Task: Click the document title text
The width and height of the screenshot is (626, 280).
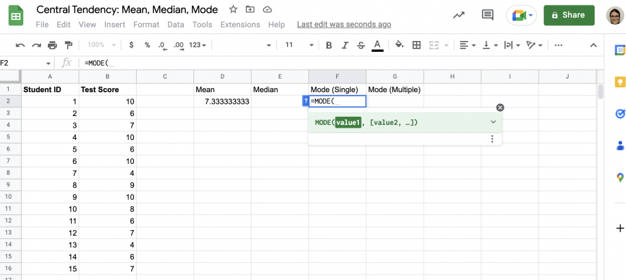Action: tap(127, 10)
